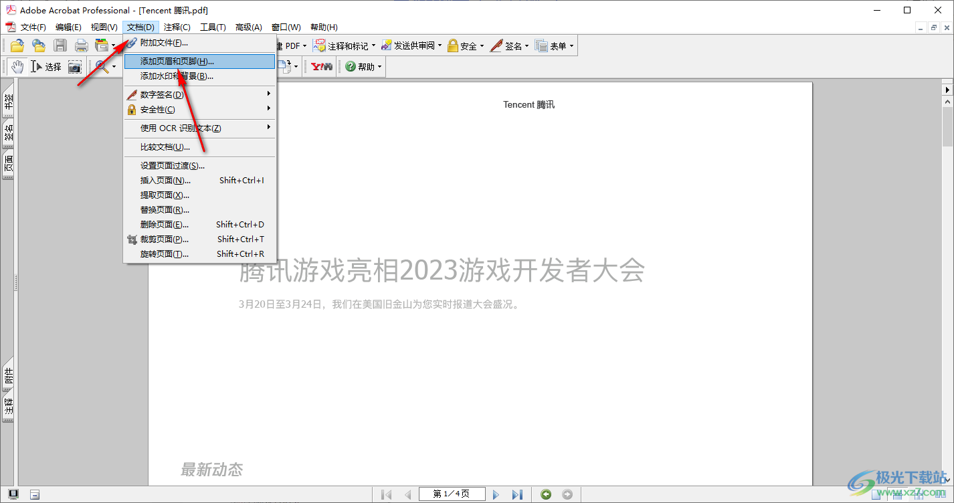Click the page number input field
The image size is (954, 503).
452,494
